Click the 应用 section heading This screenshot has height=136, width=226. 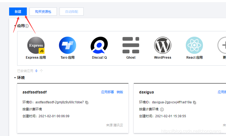coord(21,26)
